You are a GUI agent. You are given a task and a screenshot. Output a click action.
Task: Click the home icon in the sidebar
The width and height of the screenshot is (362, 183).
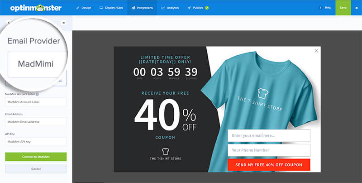tap(63, 23)
